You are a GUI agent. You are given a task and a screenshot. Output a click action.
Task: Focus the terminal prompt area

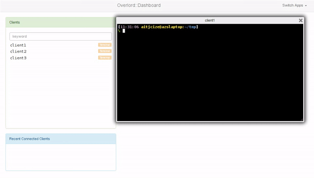(210, 73)
